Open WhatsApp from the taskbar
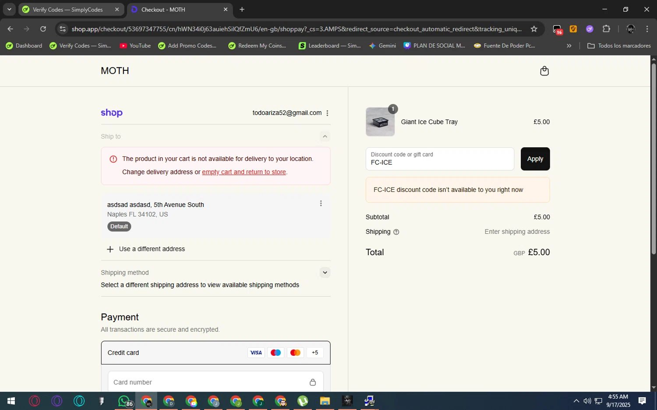This screenshot has height=410, width=657. tap(124, 401)
